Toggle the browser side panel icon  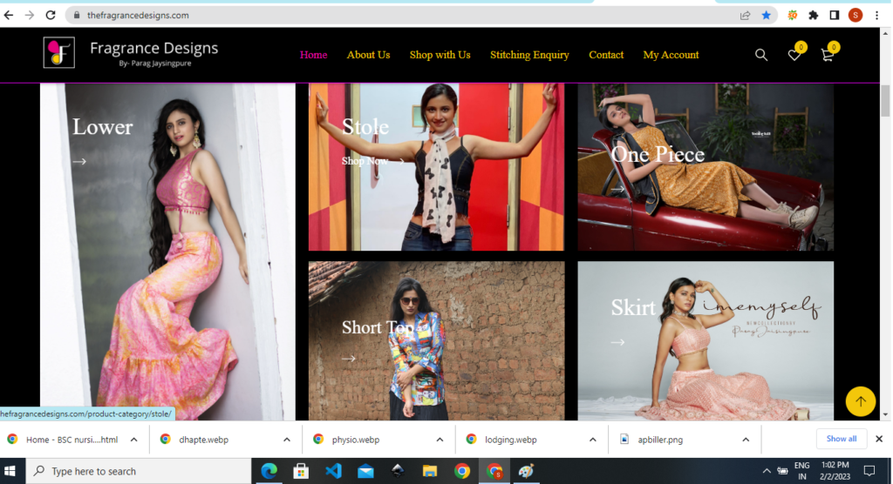tap(835, 16)
